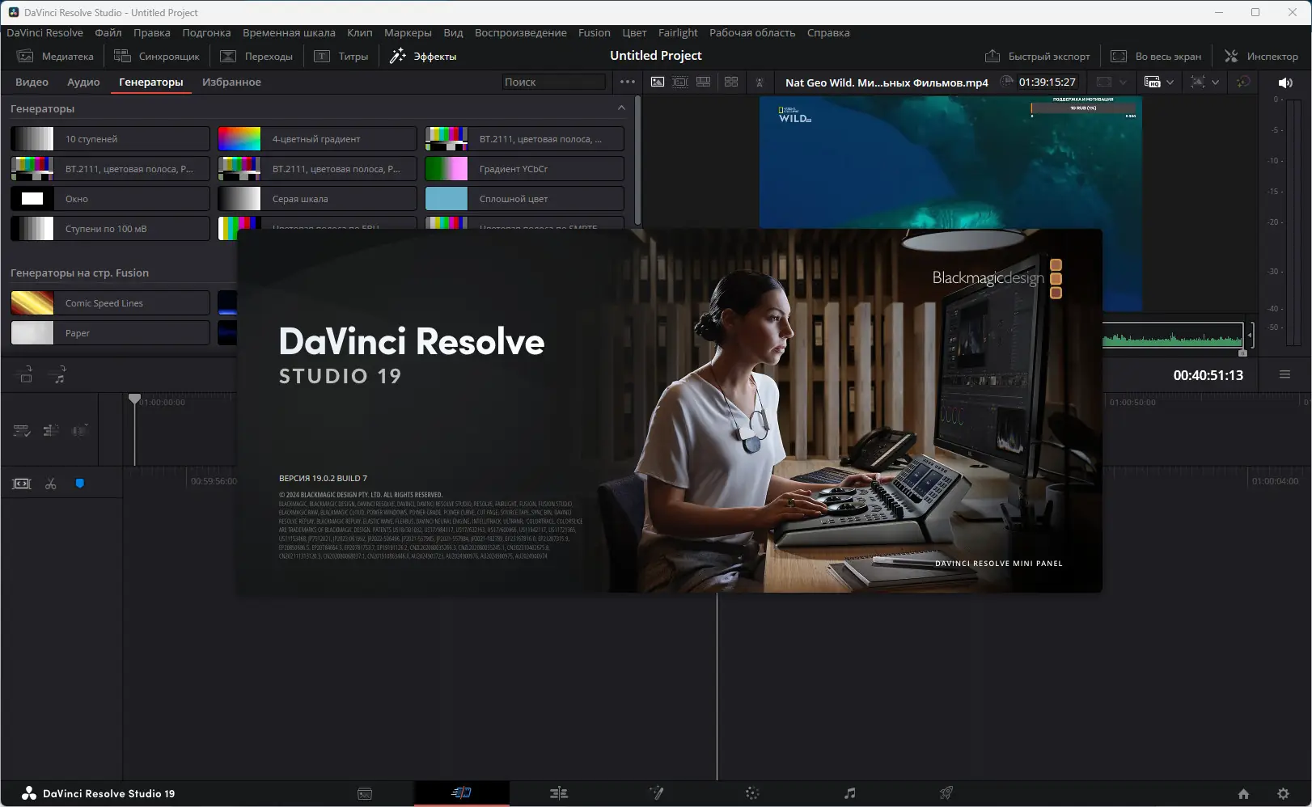1312x807 pixels.
Task: Click the generators list vertical scrollbar
Action: (637, 160)
